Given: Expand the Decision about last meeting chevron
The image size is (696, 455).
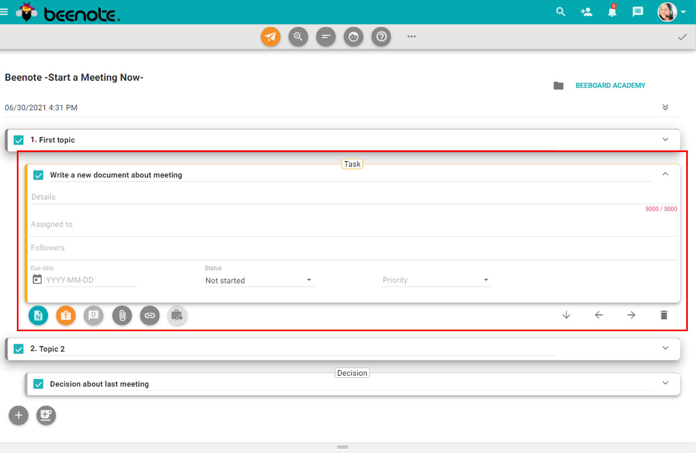Looking at the screenshot, I should pyautogui.click(x=666, y=383).
